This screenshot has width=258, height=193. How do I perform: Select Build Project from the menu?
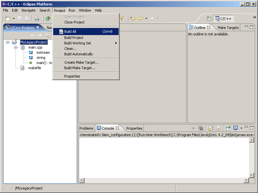74,38
